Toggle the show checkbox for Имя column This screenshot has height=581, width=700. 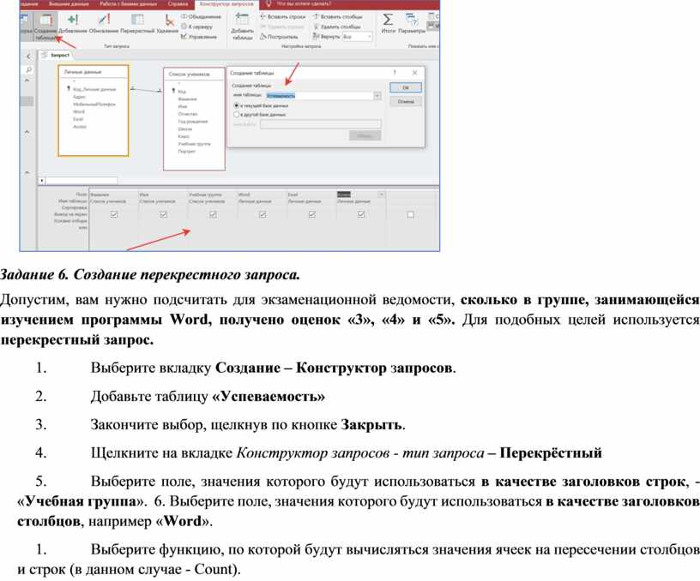[163, 214]
